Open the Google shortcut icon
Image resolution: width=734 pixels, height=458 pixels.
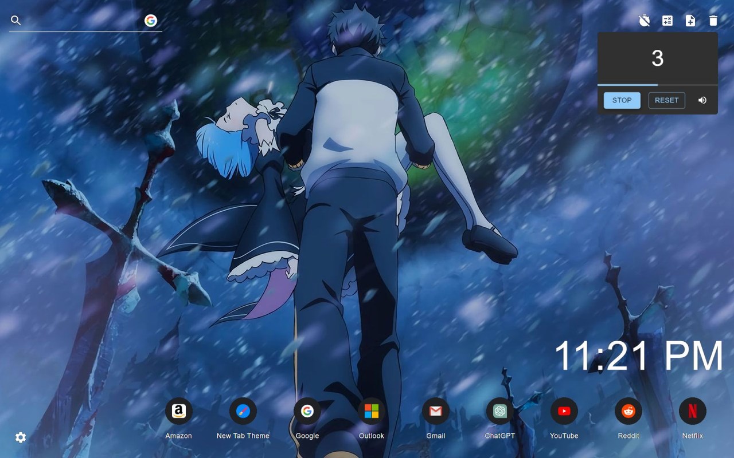pos(307,411)
